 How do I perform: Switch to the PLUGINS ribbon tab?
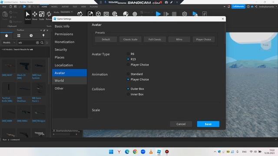pos(94,6)
